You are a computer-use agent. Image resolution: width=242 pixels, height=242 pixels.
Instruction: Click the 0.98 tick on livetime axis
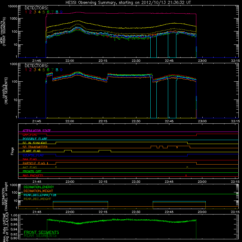(x=14, y=220)
